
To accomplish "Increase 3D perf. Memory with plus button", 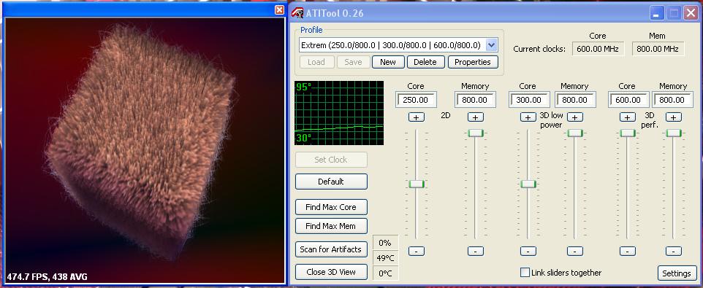I will coord(674,117).
